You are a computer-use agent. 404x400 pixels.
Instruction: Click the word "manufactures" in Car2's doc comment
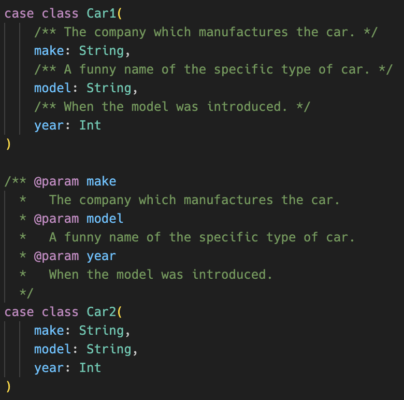click(228, 200)
